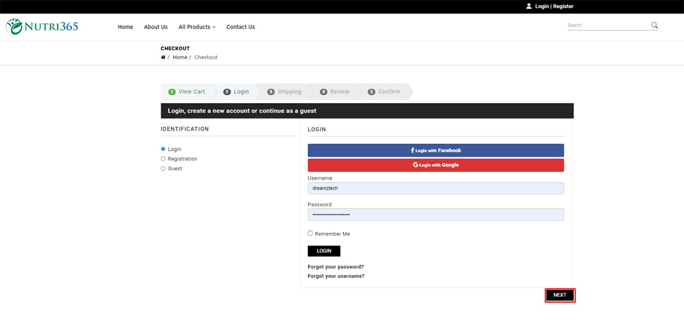Select the Guest radio option

point(163,168)
